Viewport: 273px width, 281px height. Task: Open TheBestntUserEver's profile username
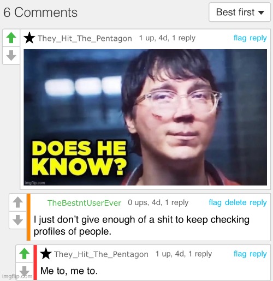pyautogui.click(x=84, y=203)
